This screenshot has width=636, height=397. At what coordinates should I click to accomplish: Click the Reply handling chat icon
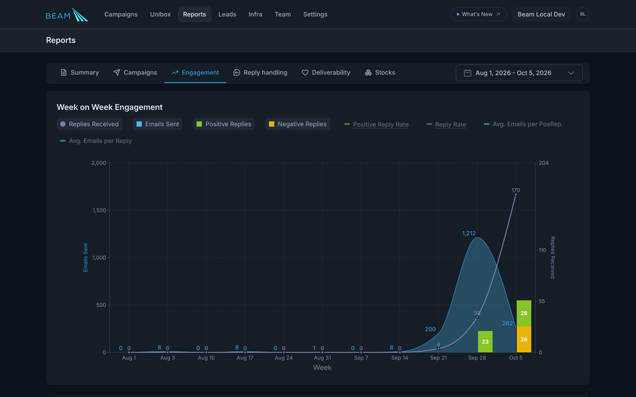[237, 72]
